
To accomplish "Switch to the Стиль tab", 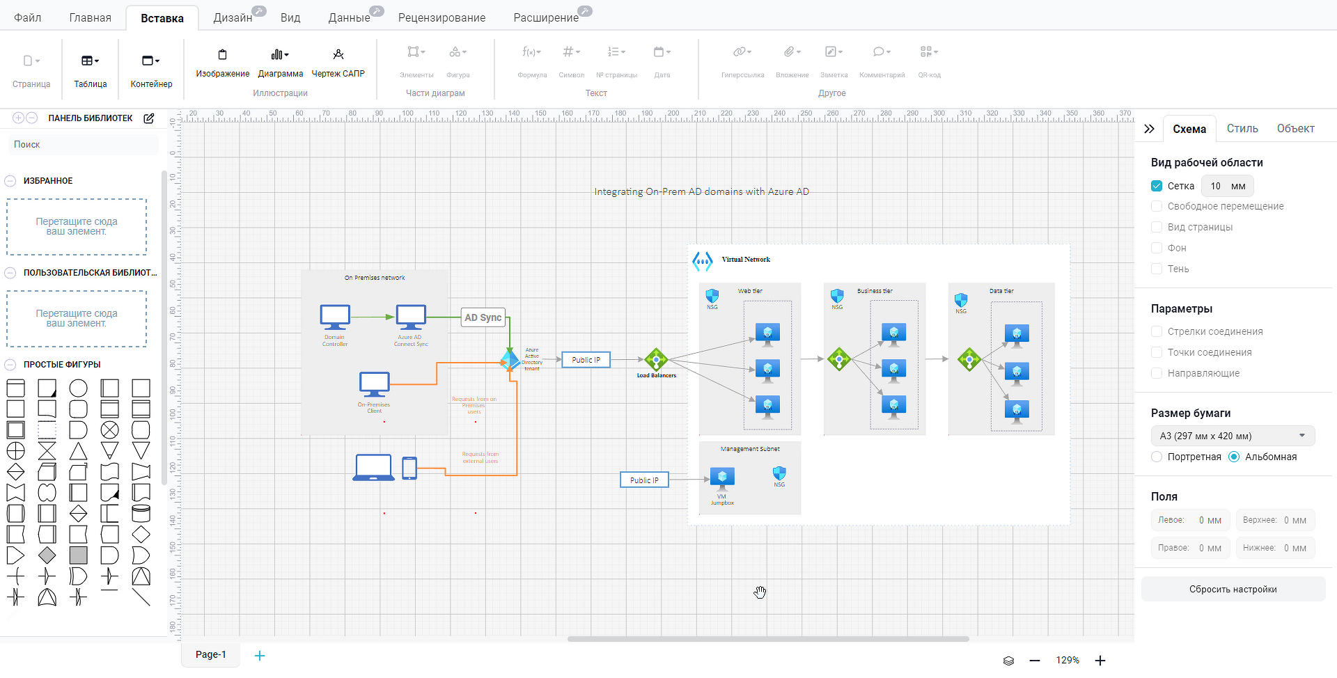I will tap(1242, 129).
